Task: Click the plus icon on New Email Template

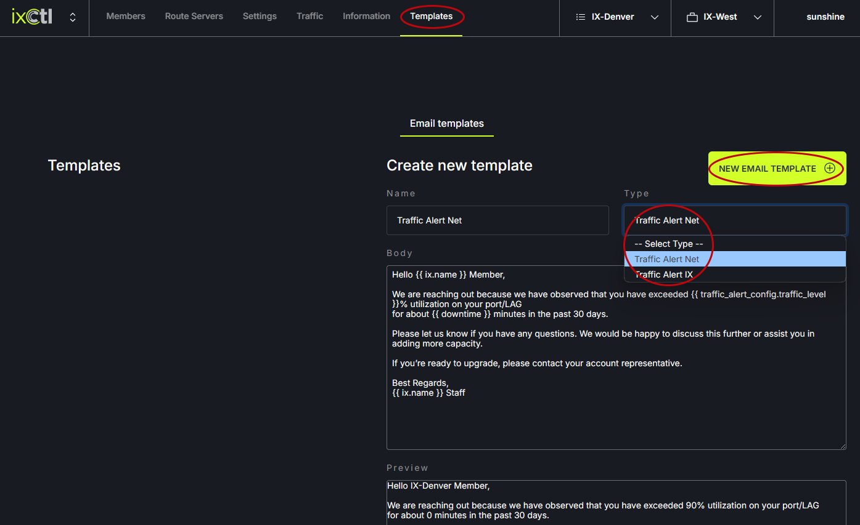Action: pyautogui.click(x=830, y=169)
